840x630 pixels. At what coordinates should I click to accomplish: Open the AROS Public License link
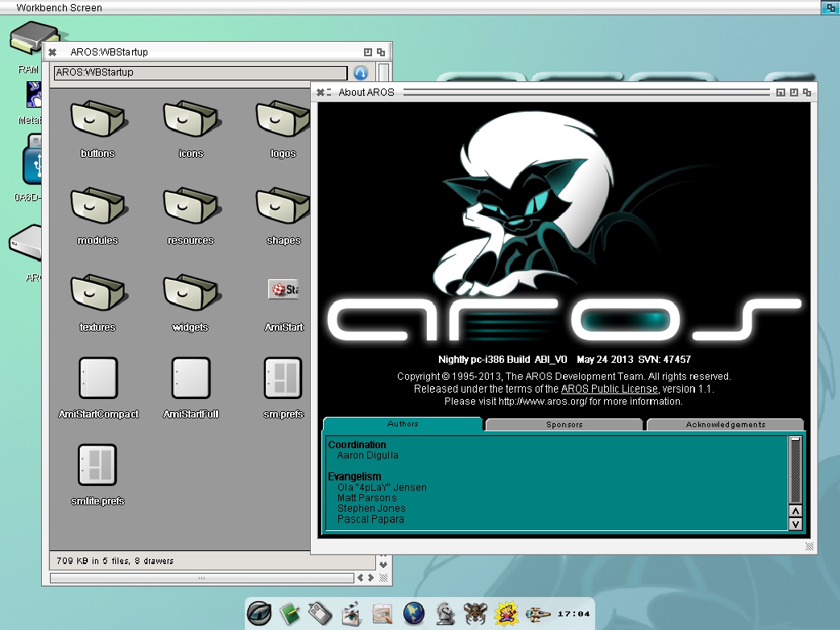click(609, 389)
